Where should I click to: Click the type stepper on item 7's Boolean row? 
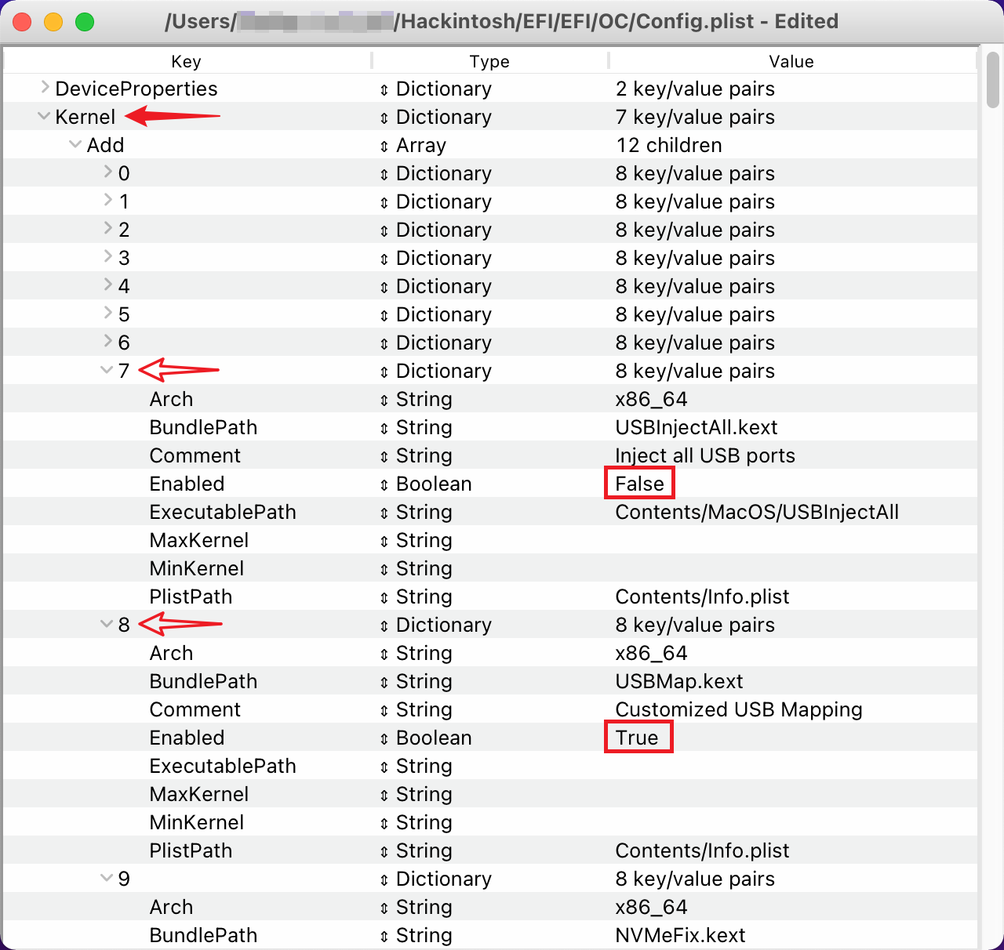pos(384,484)
